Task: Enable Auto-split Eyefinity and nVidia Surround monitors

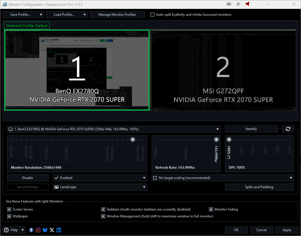Action: (153, 15)
